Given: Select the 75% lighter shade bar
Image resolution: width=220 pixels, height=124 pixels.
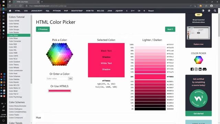Looking at the screenshot, I should click(x=150, y=60).
